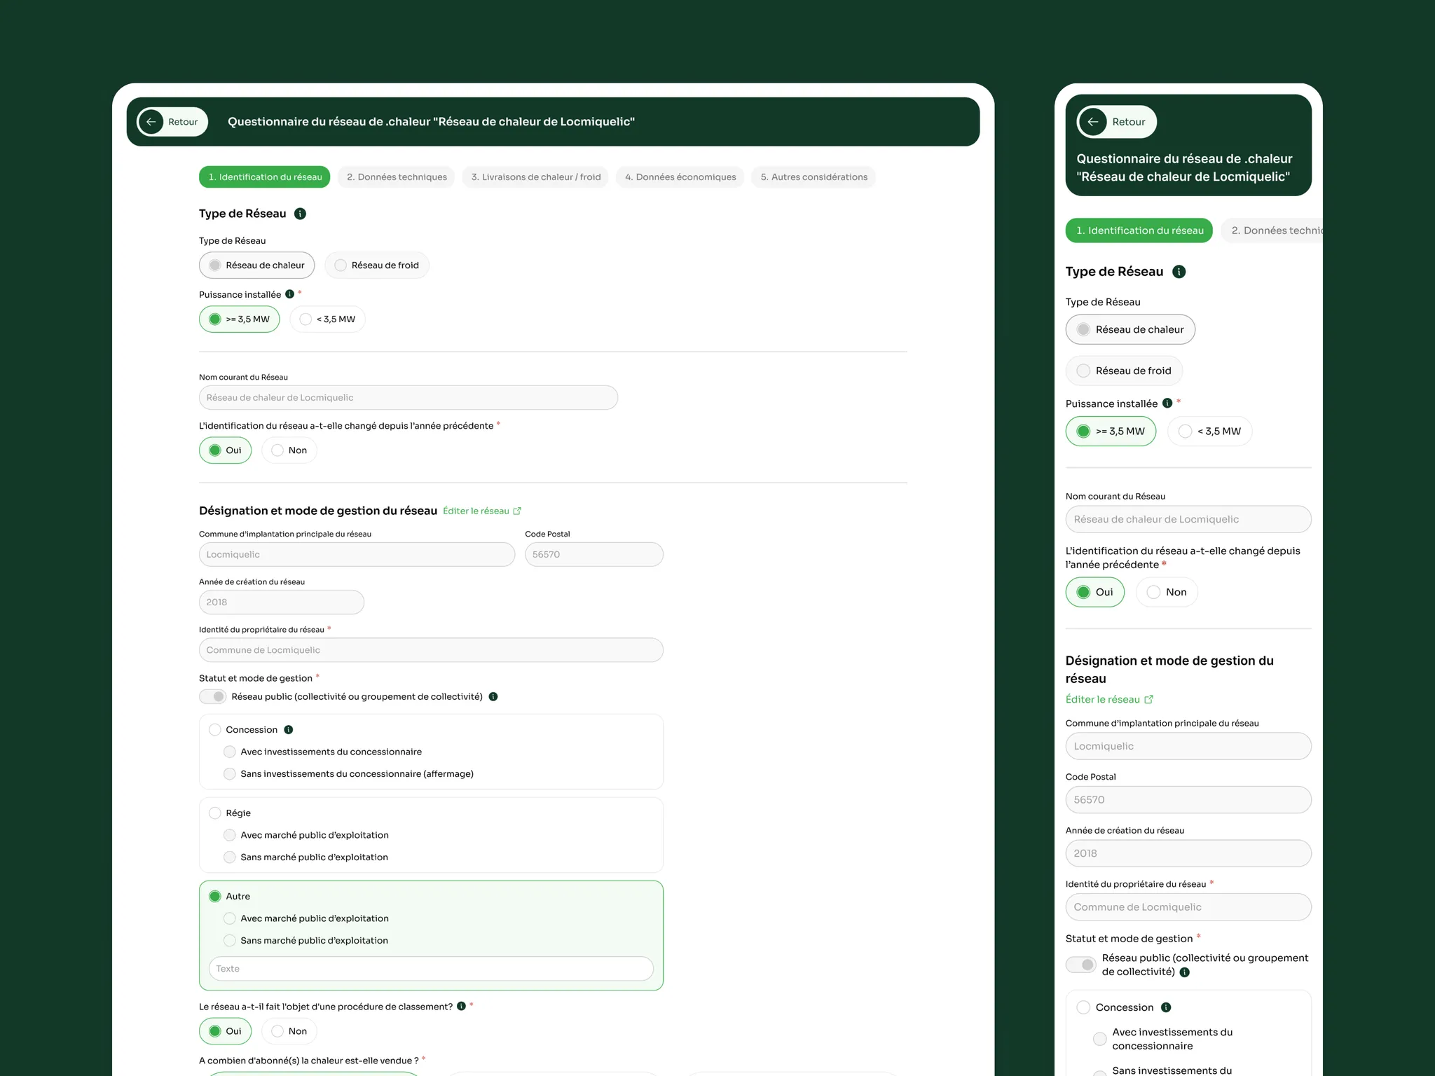
Task: Open info icon beside desktop Type de Réseau heading
Action: 300,214
